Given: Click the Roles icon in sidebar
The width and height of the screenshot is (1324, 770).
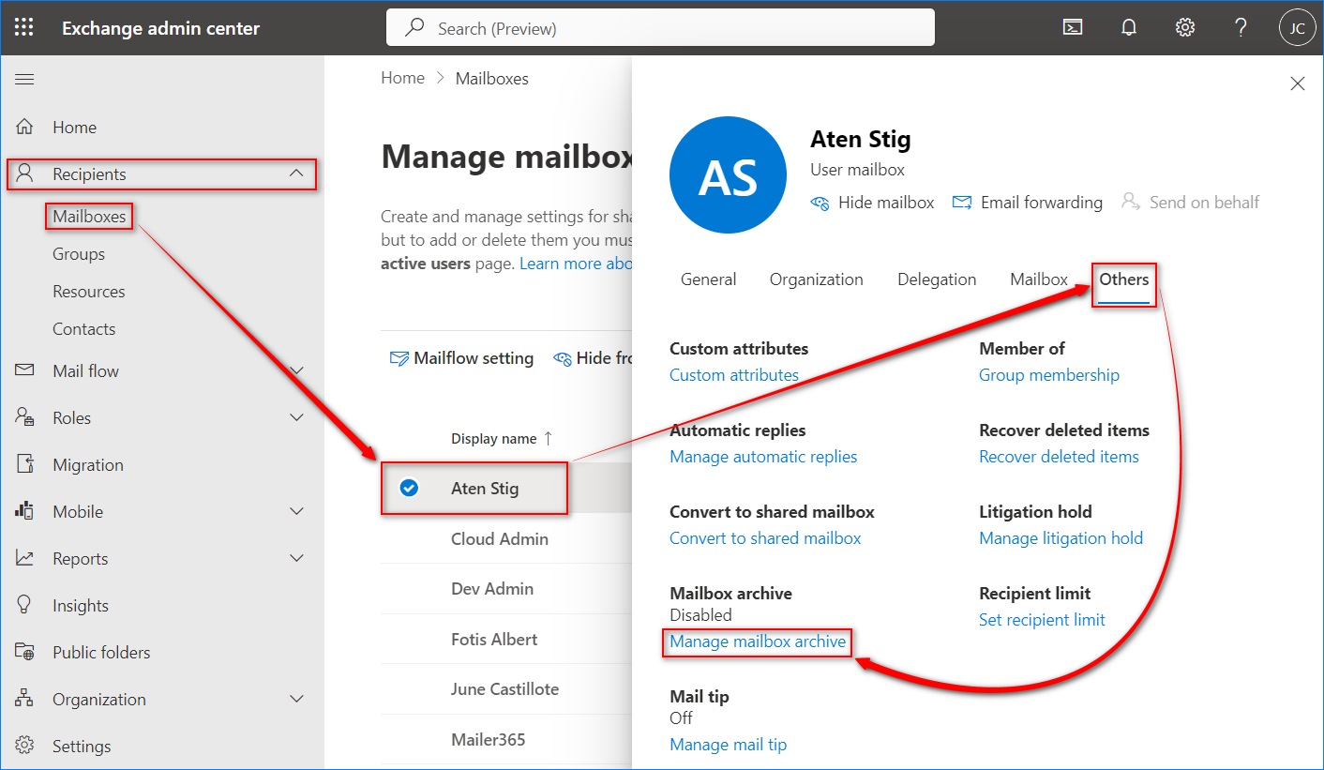Looking at the screenshot, I should [x=25, y=417].
